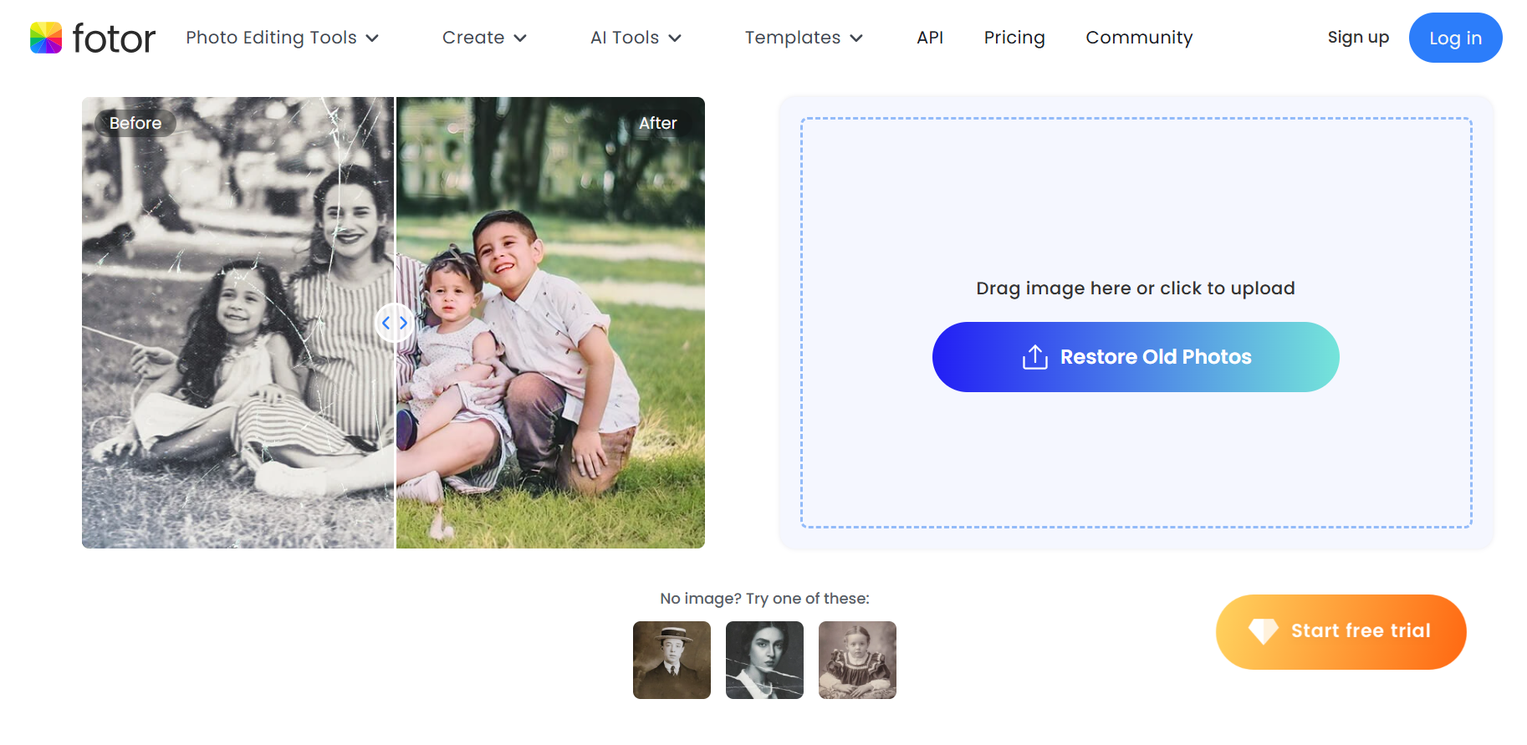Click the fotor wordmark text
Image resolution: width=1527 pixels, height=745 pixels.
point(114,38)
